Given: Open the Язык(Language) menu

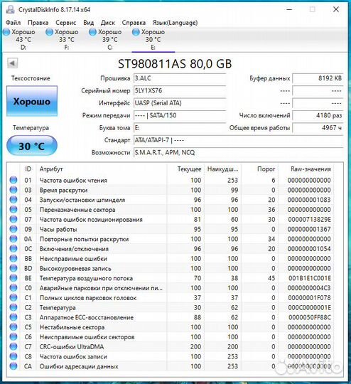Looking at the screenshot, I should (175, 23).
